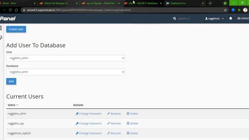Screen dimensions: 249x140
Task: Click the blue extension icon in toolbar
Action: tap(233, 10)
